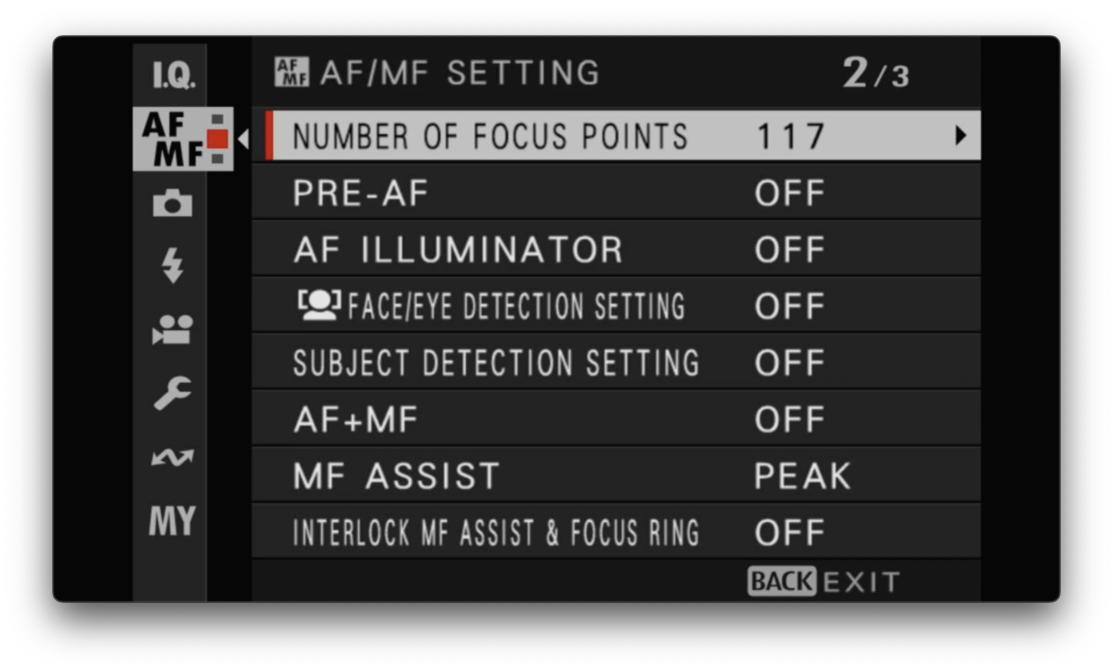This screenshot has height=672, width=1113.
Task: Expand NUMBER OF FOCUS POINTS options
Action: 615,136
